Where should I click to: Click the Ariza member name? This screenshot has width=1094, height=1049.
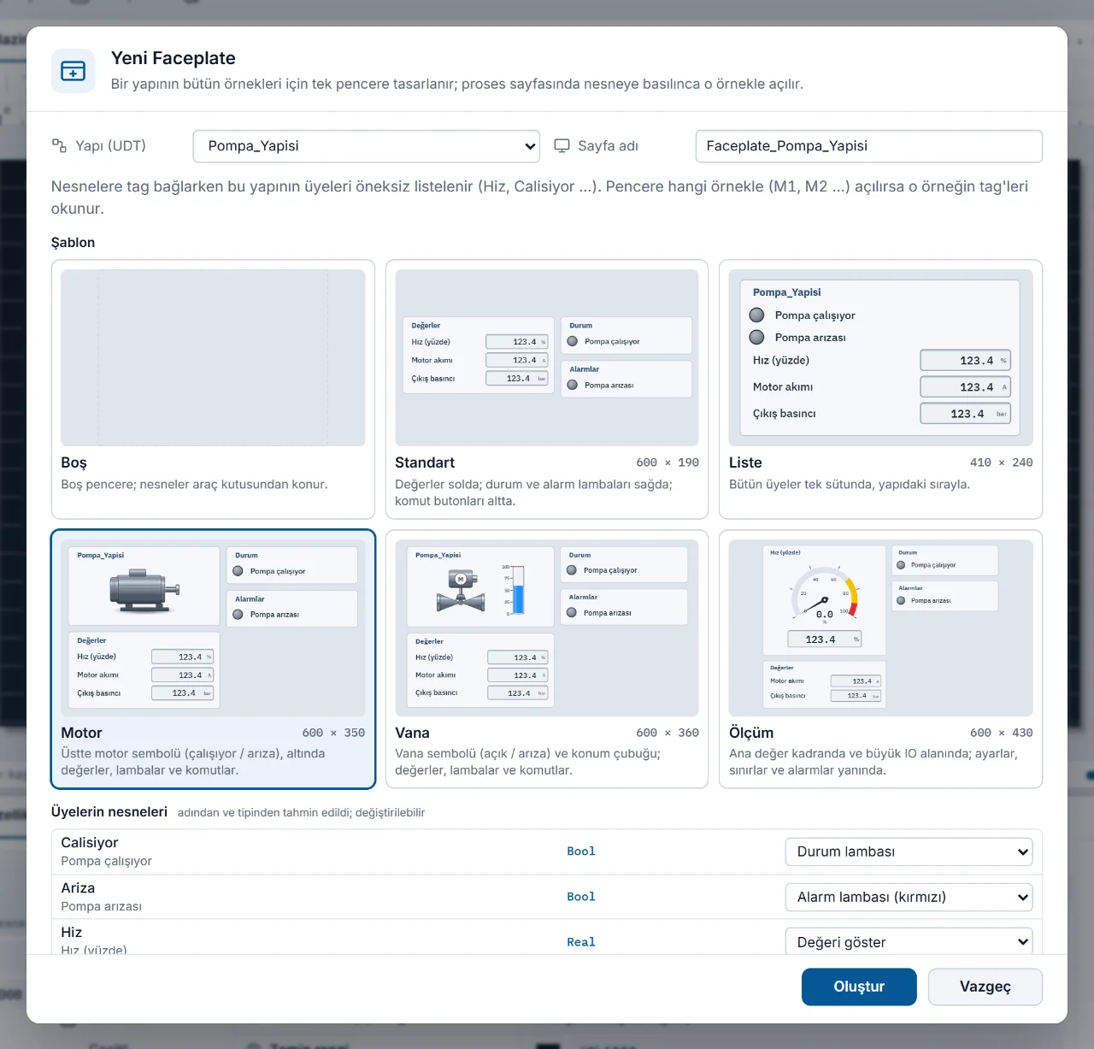[78, 888]
